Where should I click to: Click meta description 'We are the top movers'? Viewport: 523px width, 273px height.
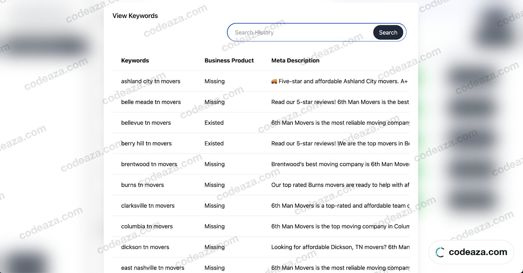340,143
